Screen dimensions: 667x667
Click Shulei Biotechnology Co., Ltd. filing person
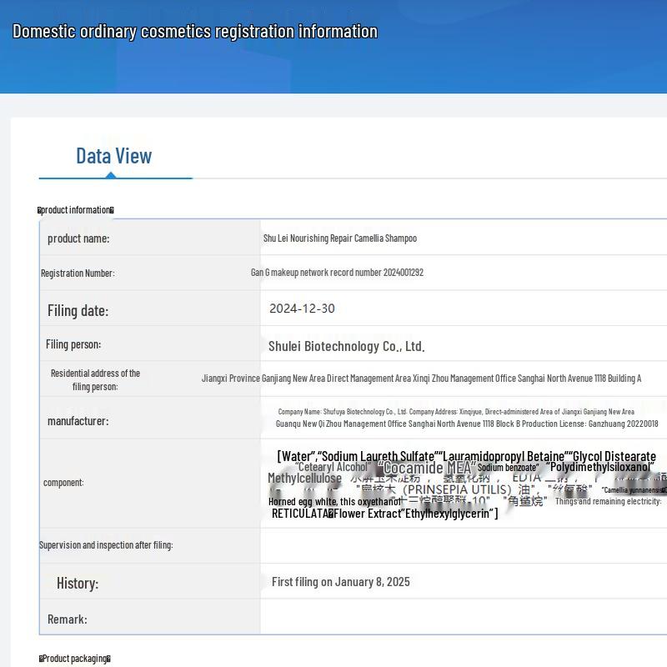[346, 346]
